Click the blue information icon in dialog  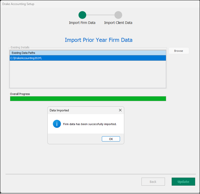click(57, 124)
